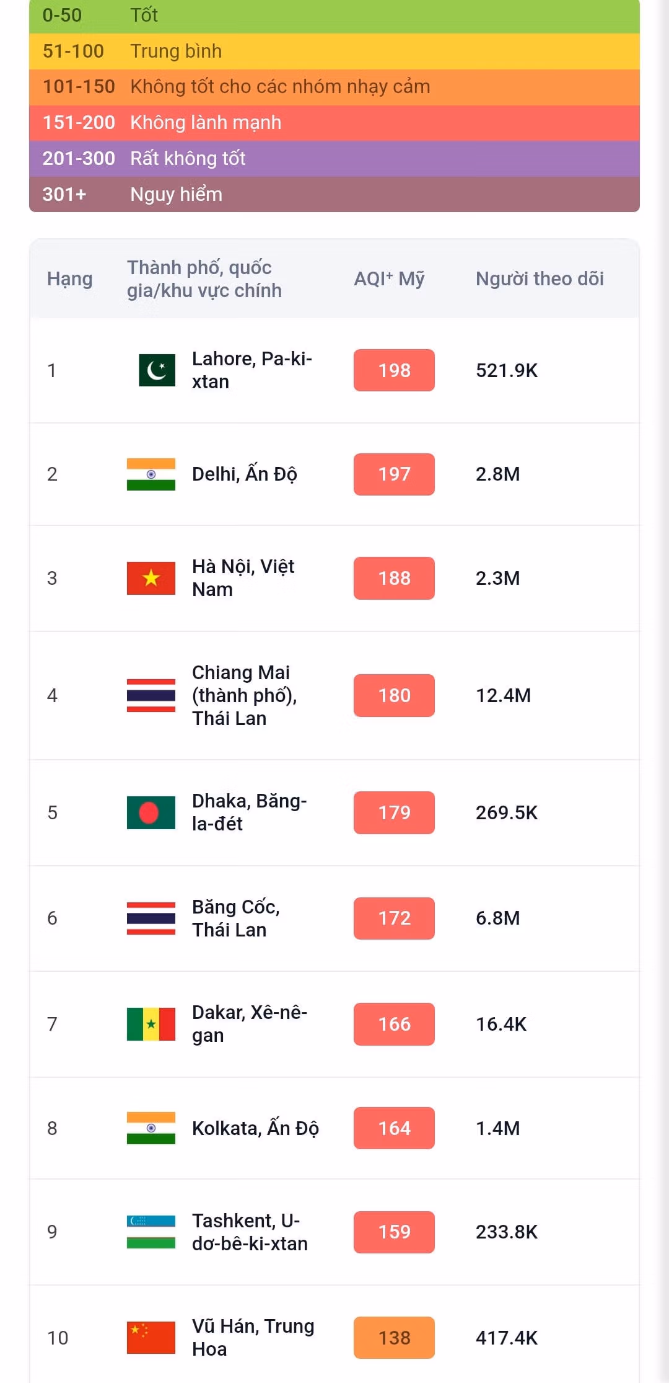The height and width of the screenshot is (1383, 669).
Task: Click the orange 138 AQI badge
Action: pos(394,1338)
